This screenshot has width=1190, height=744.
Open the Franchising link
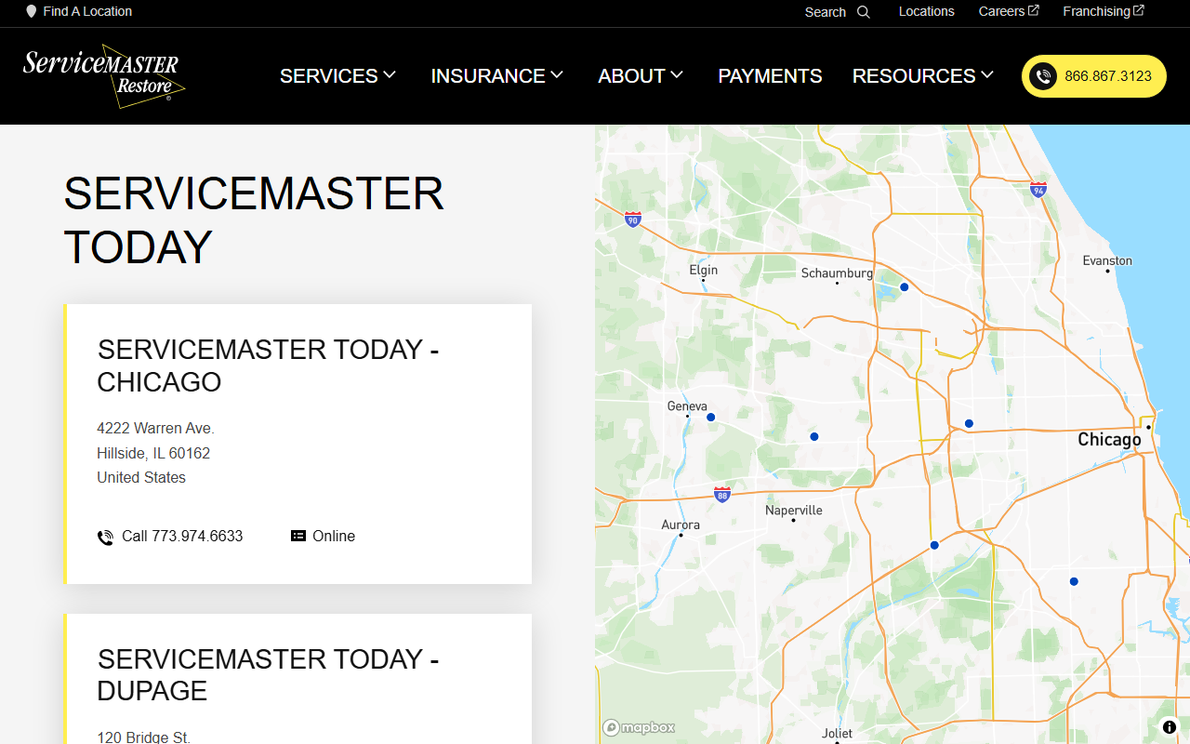1096,11
